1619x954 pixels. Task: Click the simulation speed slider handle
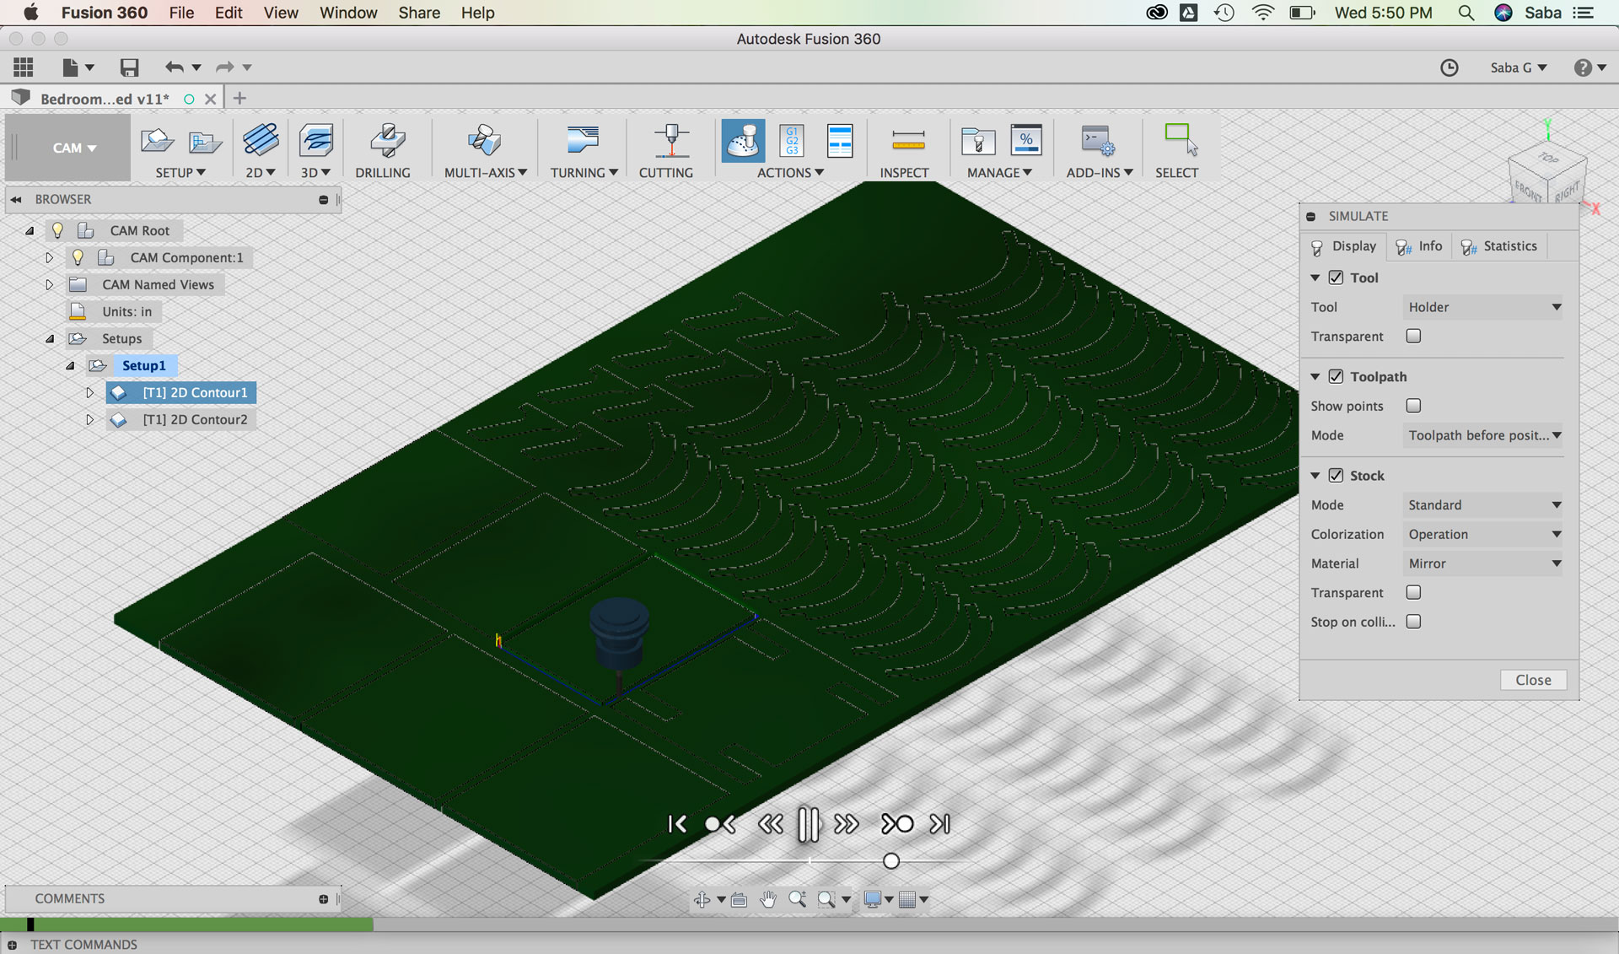(x=891, y=861)
